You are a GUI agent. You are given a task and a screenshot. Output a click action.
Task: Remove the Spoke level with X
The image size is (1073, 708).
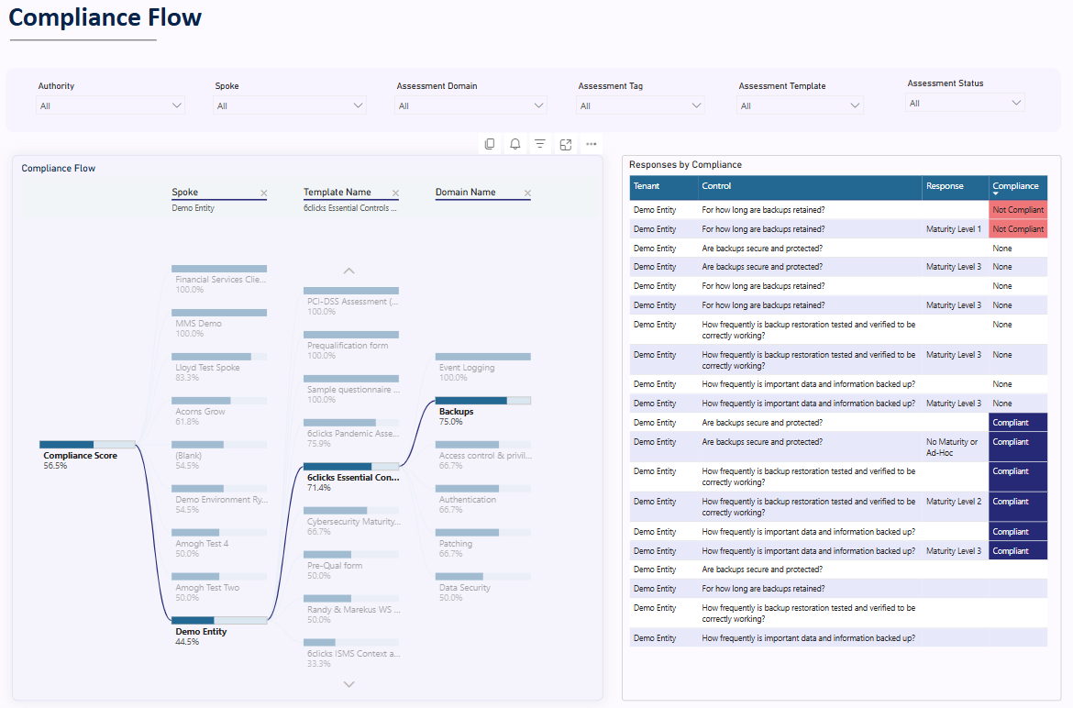263,194
